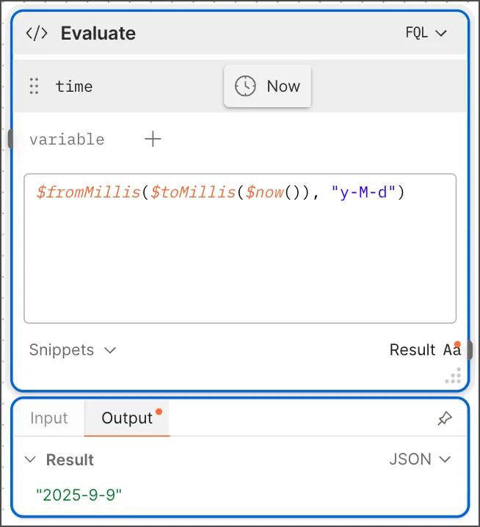Pin the output panel
480x527 pixels.
(445, 418)
